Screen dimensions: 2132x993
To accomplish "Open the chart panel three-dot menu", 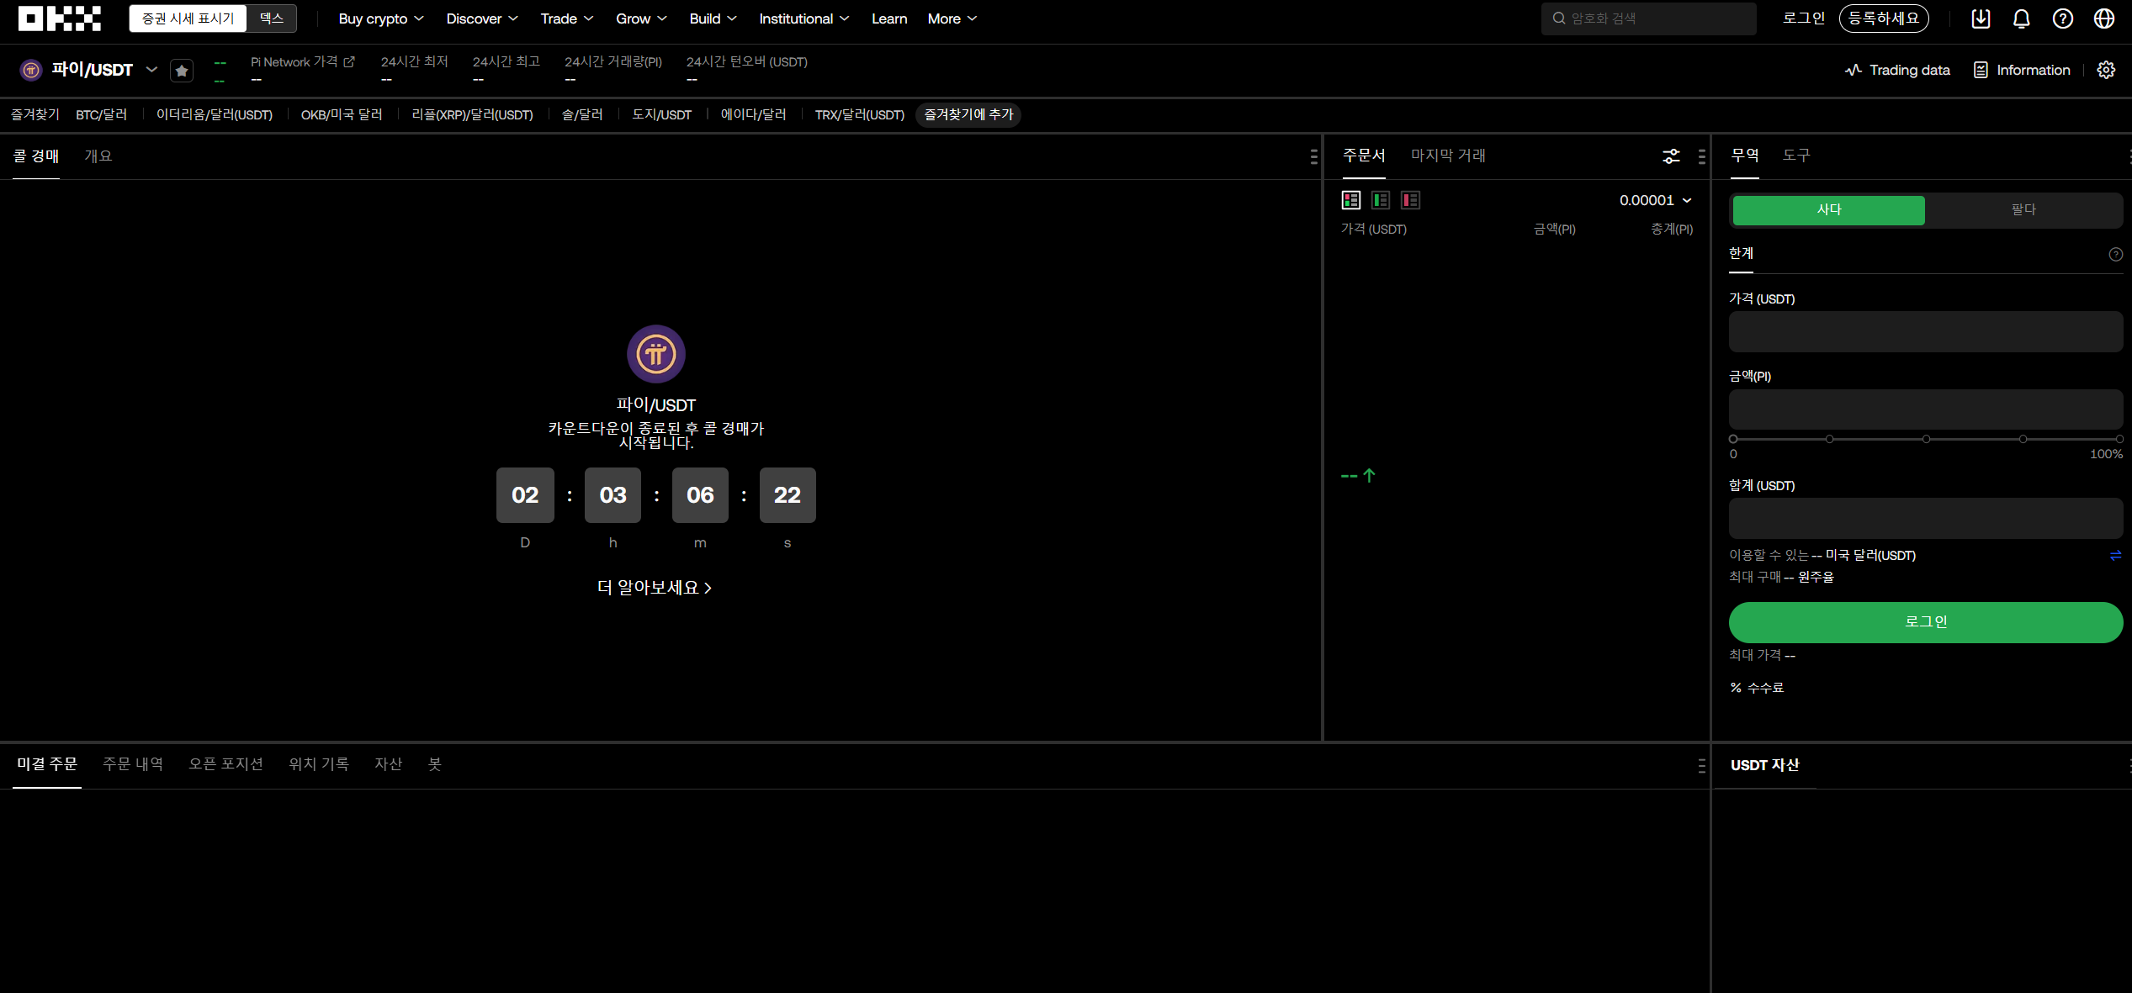I will coord(1313,156).
